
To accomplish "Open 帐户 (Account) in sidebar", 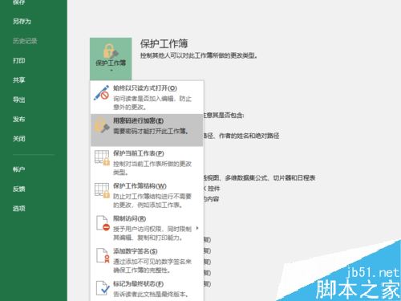I will [x=19, y=169].
